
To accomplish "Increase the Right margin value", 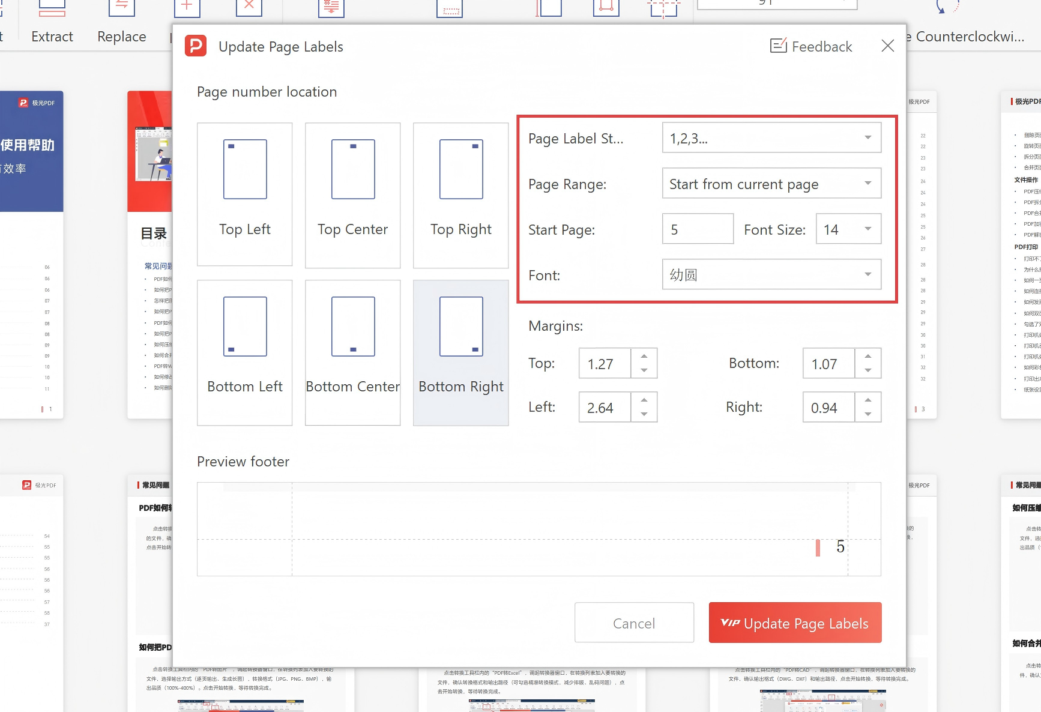I will pos(868,400).
